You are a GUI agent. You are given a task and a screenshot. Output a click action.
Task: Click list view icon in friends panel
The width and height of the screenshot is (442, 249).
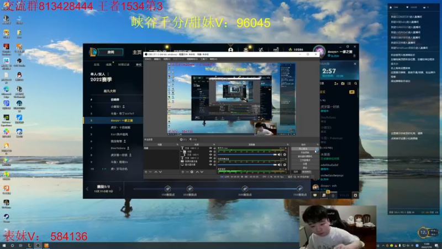349,84
